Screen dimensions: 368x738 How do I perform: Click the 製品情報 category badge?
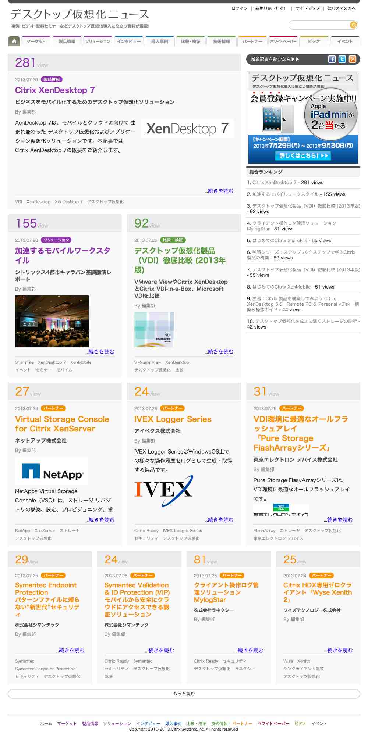point(52,79)
